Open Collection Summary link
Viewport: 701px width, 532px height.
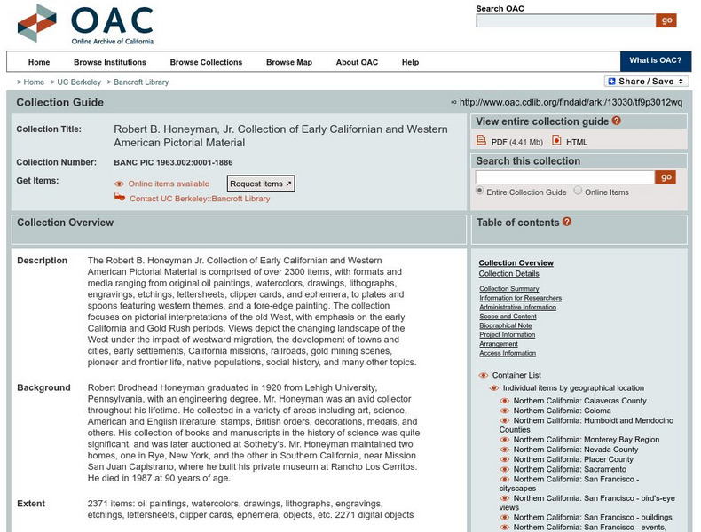tap(508, 289)
